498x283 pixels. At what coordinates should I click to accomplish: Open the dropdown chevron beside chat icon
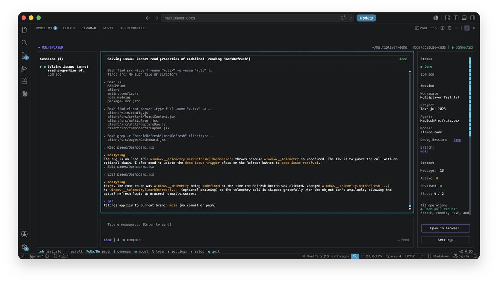click(x=351, y=18)
